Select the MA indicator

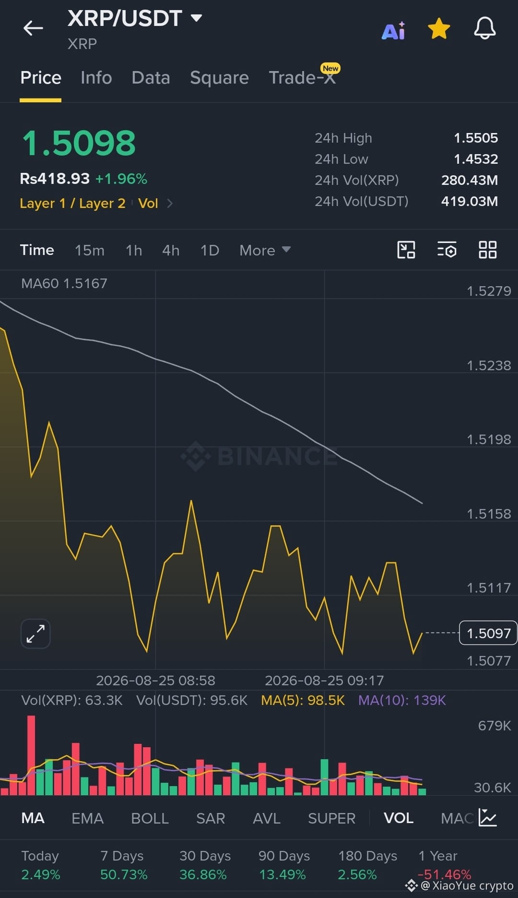(33, 818)
